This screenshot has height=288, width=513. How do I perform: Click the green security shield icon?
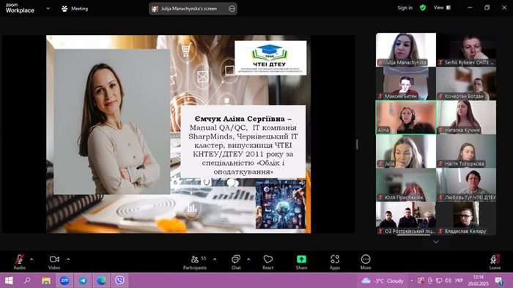click(423, 8)
